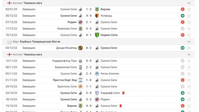The height and width of the screenshot is (112, 199).
Task: Click the Coventry City crest icon
Action: click(81, 29)
